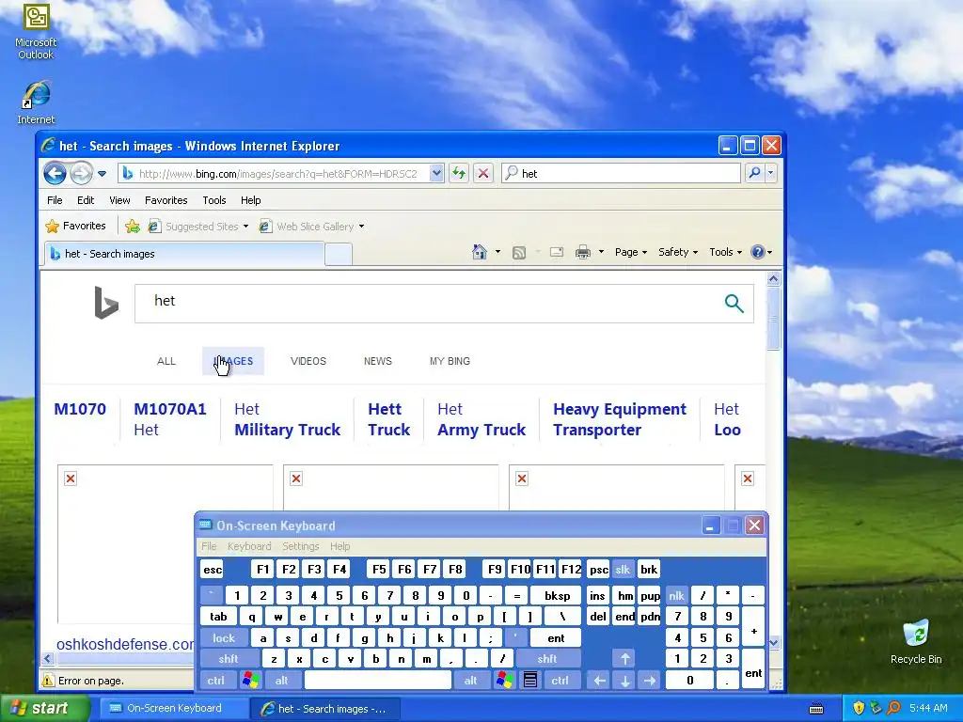This screenshot has height=722, width=963.
Task: Open the Recycle Bin icon
Action: tap(916, 641)
